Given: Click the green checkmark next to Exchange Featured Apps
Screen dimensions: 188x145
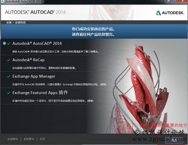Looking at the screenshot, I should (x=9, y=93).
